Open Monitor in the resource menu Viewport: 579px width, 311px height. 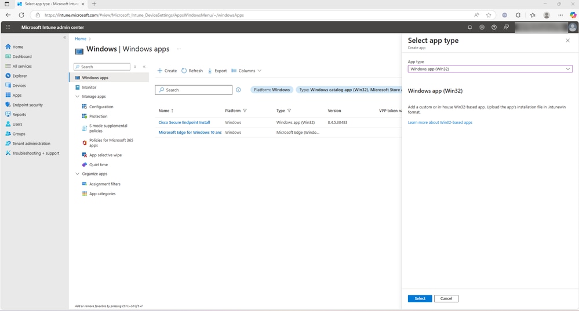coord(89,87)
